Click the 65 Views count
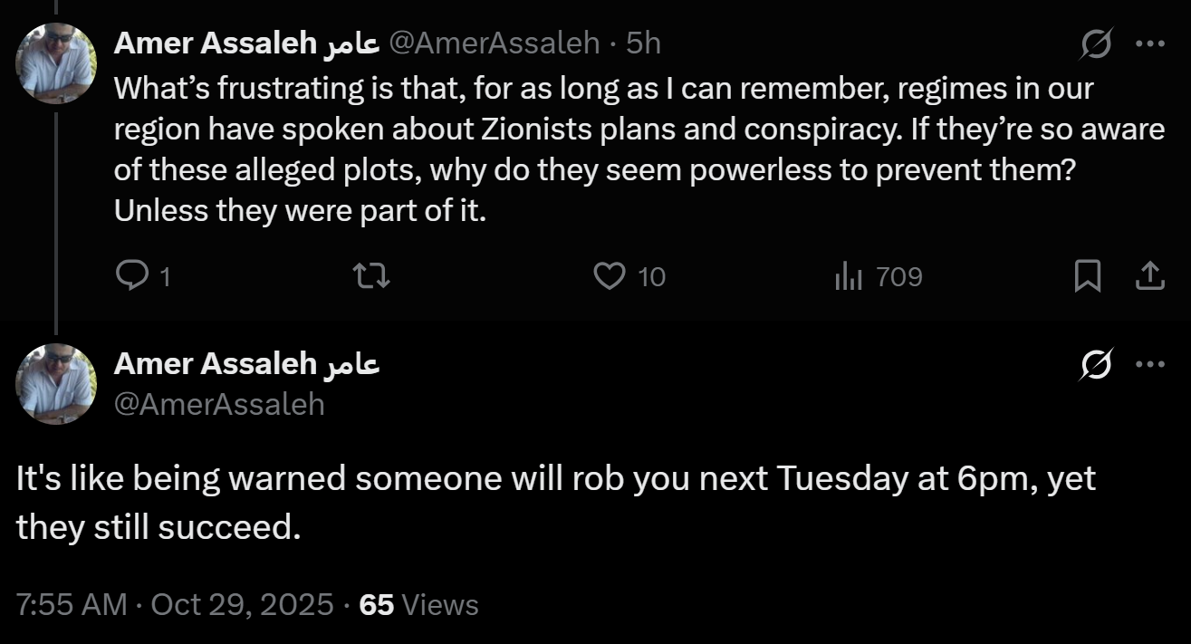 (418, 604)
